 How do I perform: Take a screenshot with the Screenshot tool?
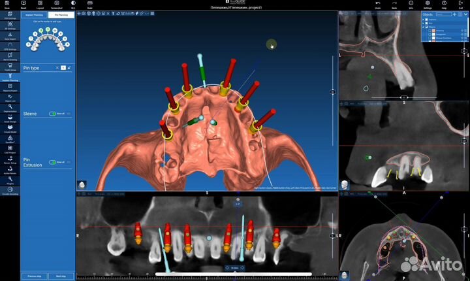click(57, 5)
